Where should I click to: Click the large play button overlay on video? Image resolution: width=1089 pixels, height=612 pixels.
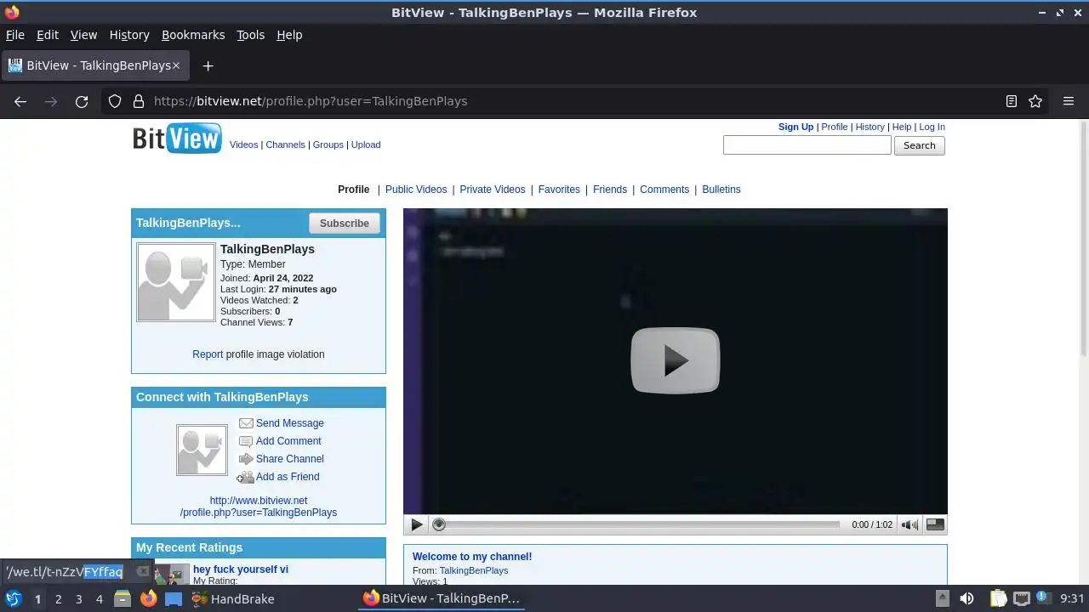(x=675, y=360)
